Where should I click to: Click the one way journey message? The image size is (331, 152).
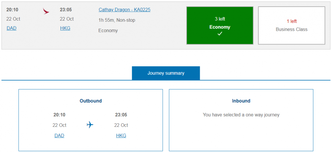[x=241, y=115]
